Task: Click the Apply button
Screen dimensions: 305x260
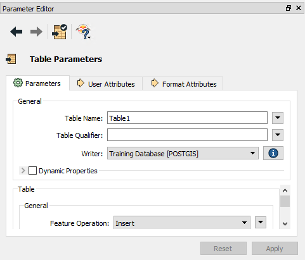Action: point(275,249)
